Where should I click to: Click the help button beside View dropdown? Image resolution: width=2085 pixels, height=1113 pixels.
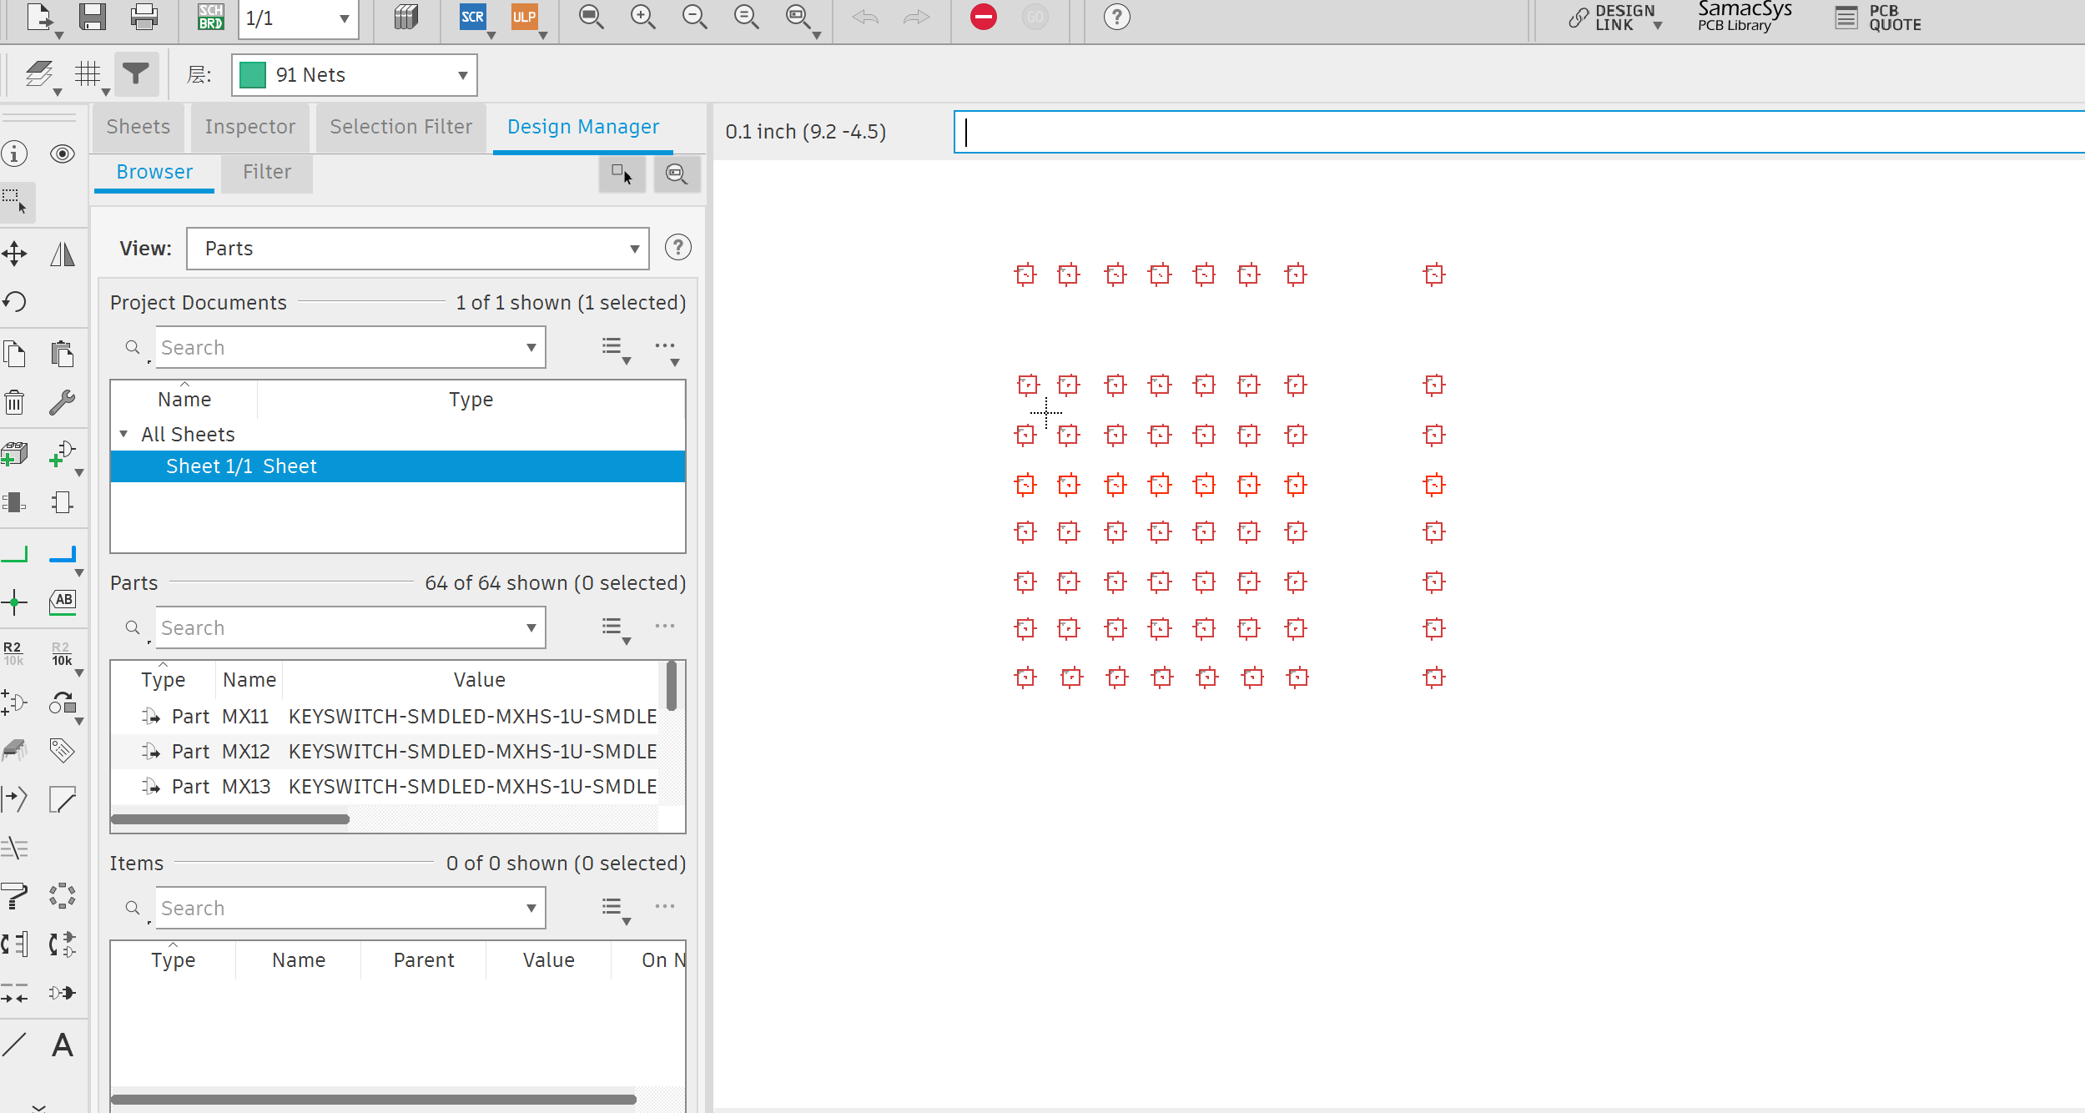pos(677,248)
